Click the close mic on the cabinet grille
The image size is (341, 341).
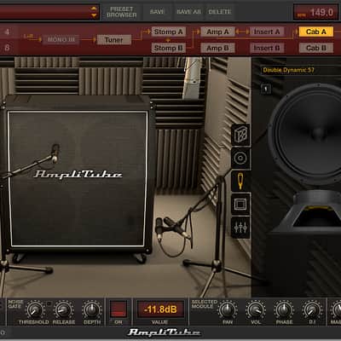[55, 153]
